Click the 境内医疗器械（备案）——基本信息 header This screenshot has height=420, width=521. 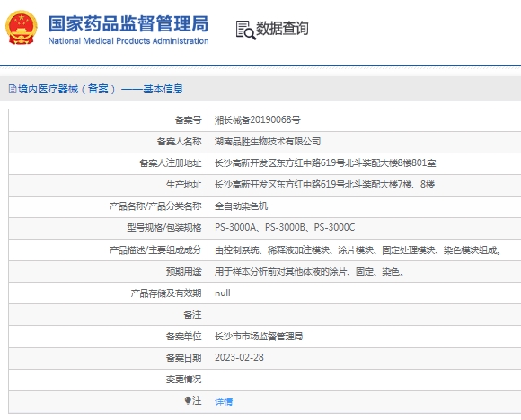(x=101, y=89)
